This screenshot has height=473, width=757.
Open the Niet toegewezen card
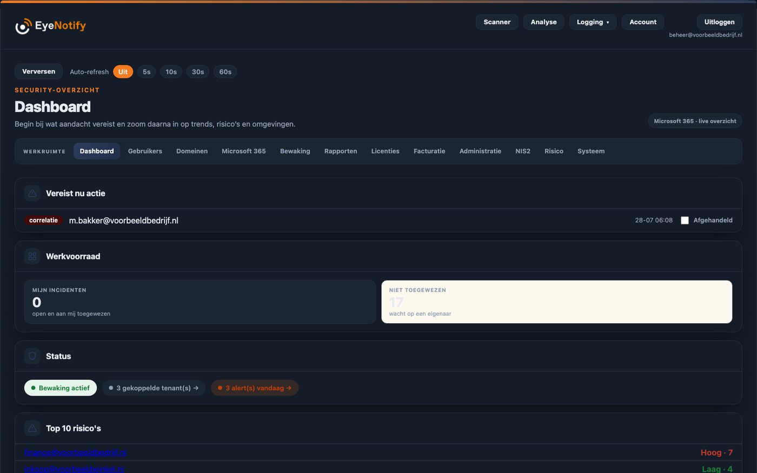[557, 302]
